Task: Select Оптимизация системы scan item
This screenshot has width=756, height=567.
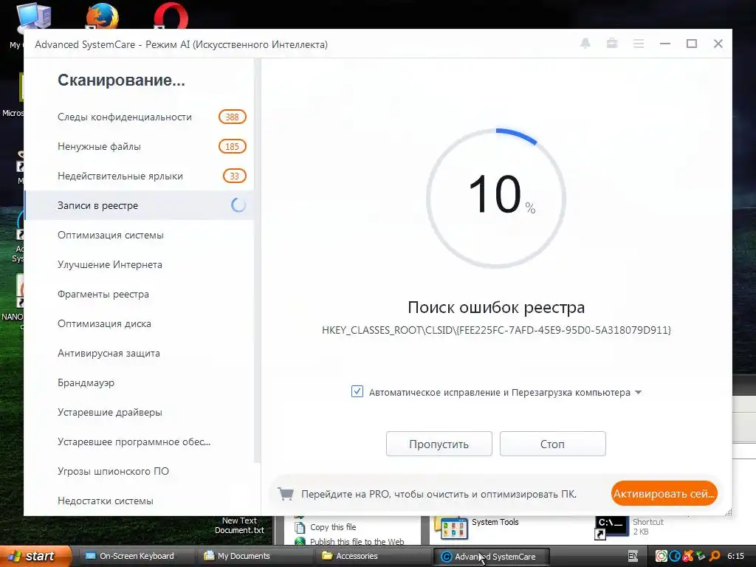Action: 139,235
